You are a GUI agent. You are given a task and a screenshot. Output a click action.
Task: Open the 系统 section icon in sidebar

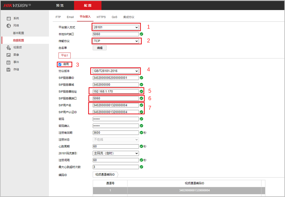point(9,19)
